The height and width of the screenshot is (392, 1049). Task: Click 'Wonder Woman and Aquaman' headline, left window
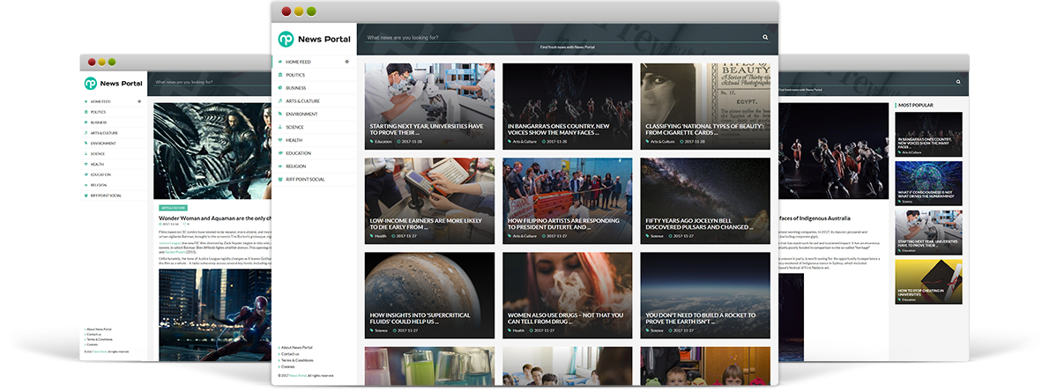(x=214, y=218)
